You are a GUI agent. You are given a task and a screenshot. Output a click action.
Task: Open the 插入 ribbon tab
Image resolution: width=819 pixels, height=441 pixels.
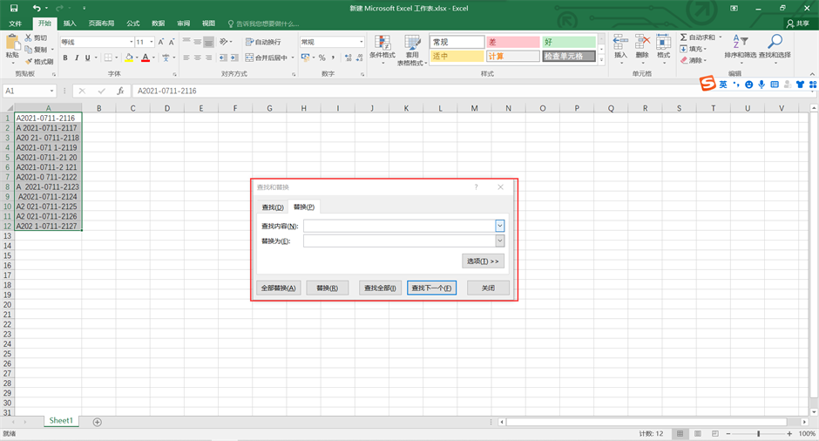click(70, 24)
